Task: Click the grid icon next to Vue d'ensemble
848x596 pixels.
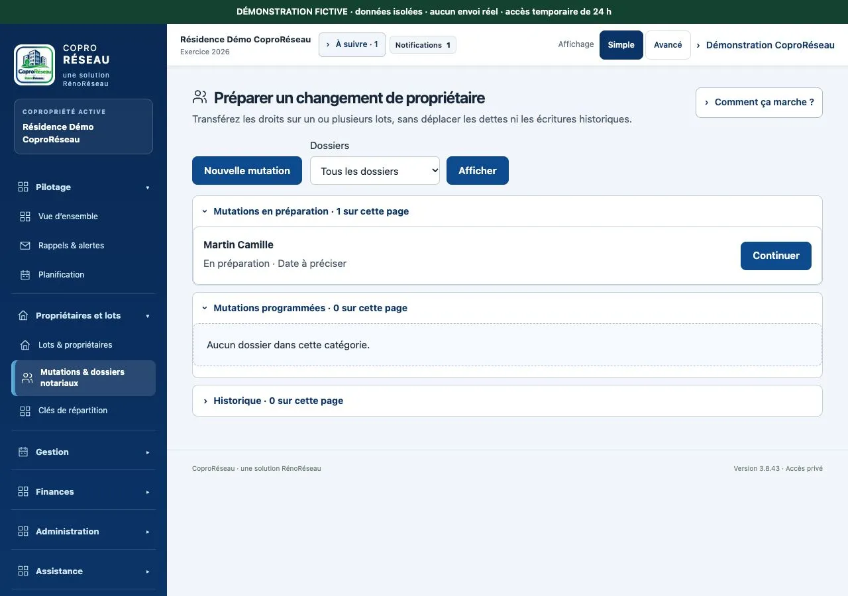Action: 25,217
